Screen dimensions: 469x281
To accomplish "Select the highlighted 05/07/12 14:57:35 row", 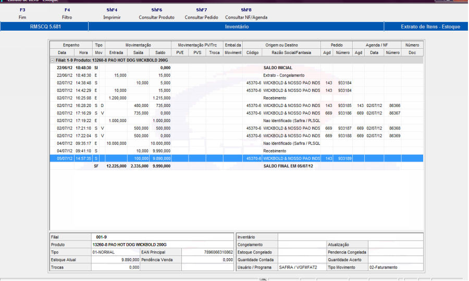I will pyautogui.click(x=236, y=158).
